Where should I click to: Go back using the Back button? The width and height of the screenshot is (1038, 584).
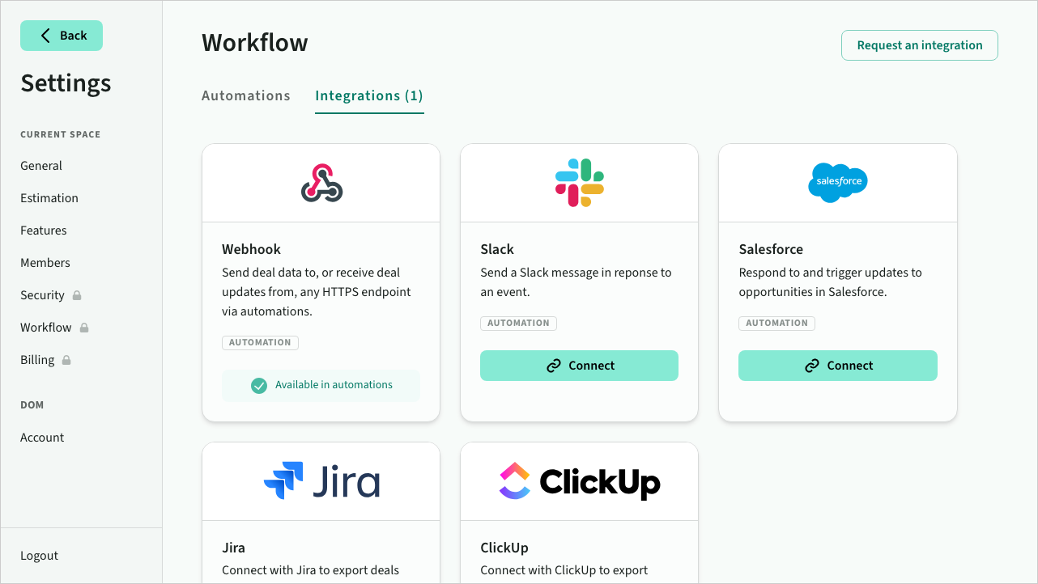pos(62,36)
